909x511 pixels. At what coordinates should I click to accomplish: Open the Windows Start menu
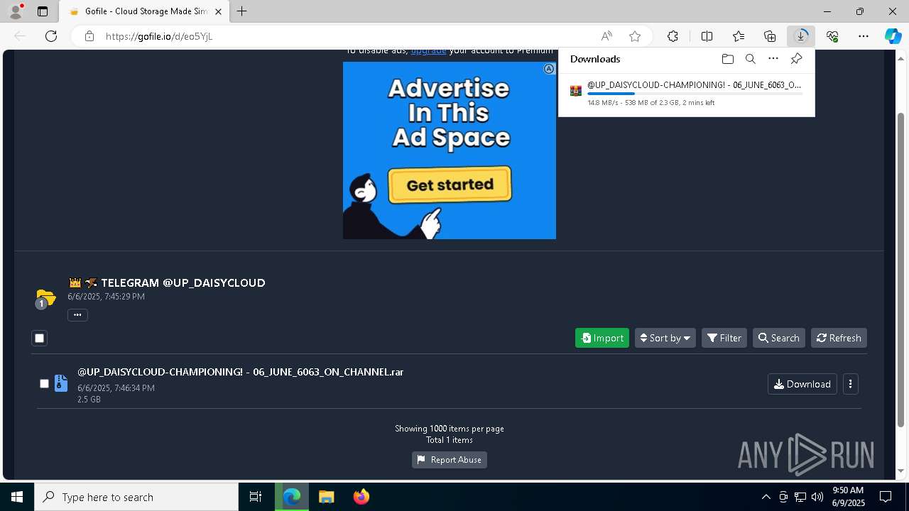(x=17, y=497)
